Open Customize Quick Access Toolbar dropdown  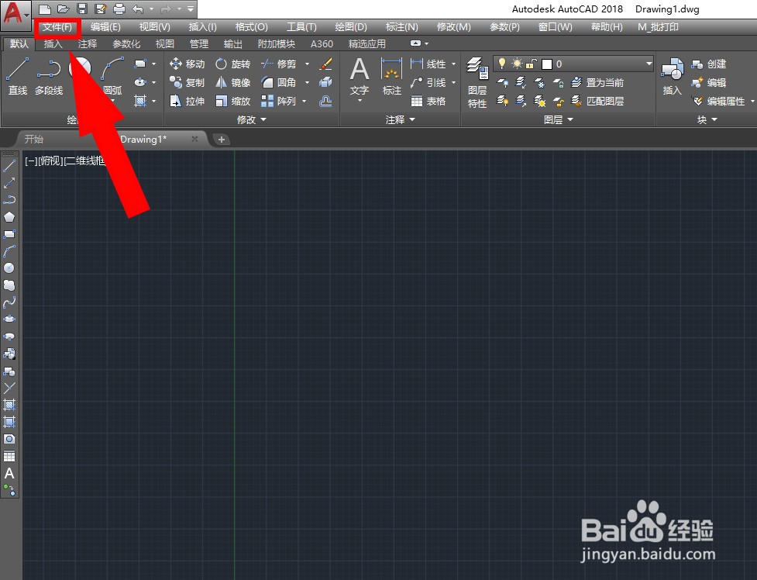[191, 9]
